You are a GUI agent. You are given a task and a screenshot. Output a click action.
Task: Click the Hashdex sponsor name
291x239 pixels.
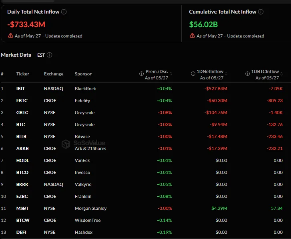point(84,232)
